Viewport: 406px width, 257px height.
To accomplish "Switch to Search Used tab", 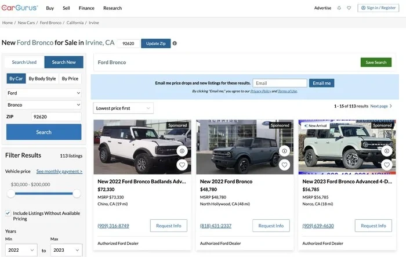I will (x=24, y=62).
